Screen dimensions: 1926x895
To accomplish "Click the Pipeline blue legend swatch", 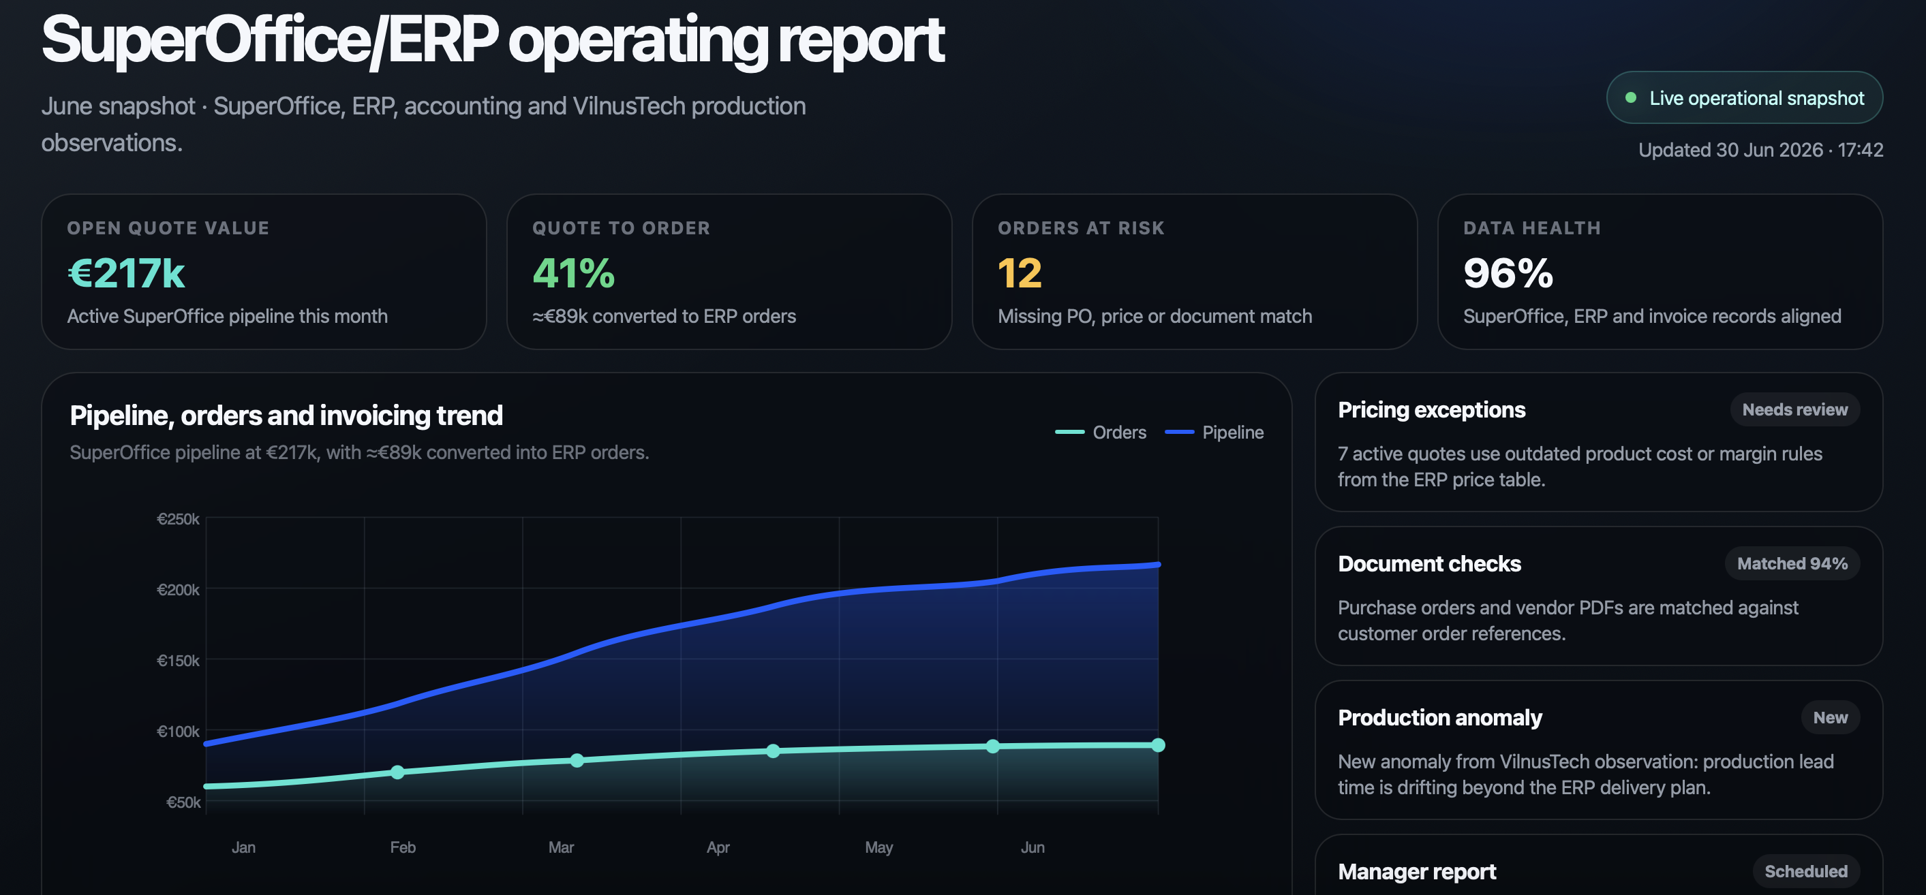I will (1179, 432).
